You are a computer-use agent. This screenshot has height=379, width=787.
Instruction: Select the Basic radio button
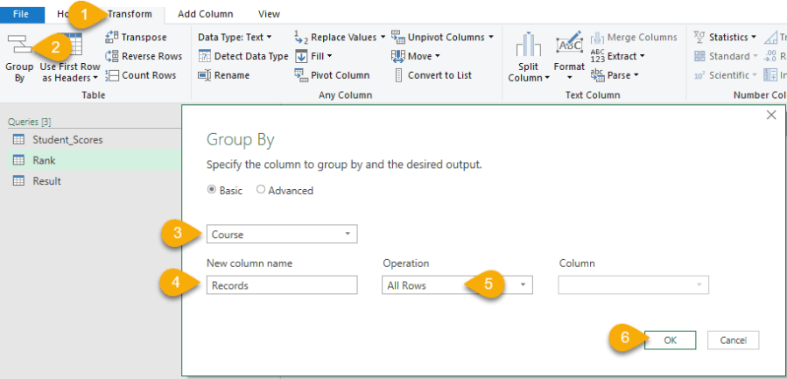(x=211, y=190)
